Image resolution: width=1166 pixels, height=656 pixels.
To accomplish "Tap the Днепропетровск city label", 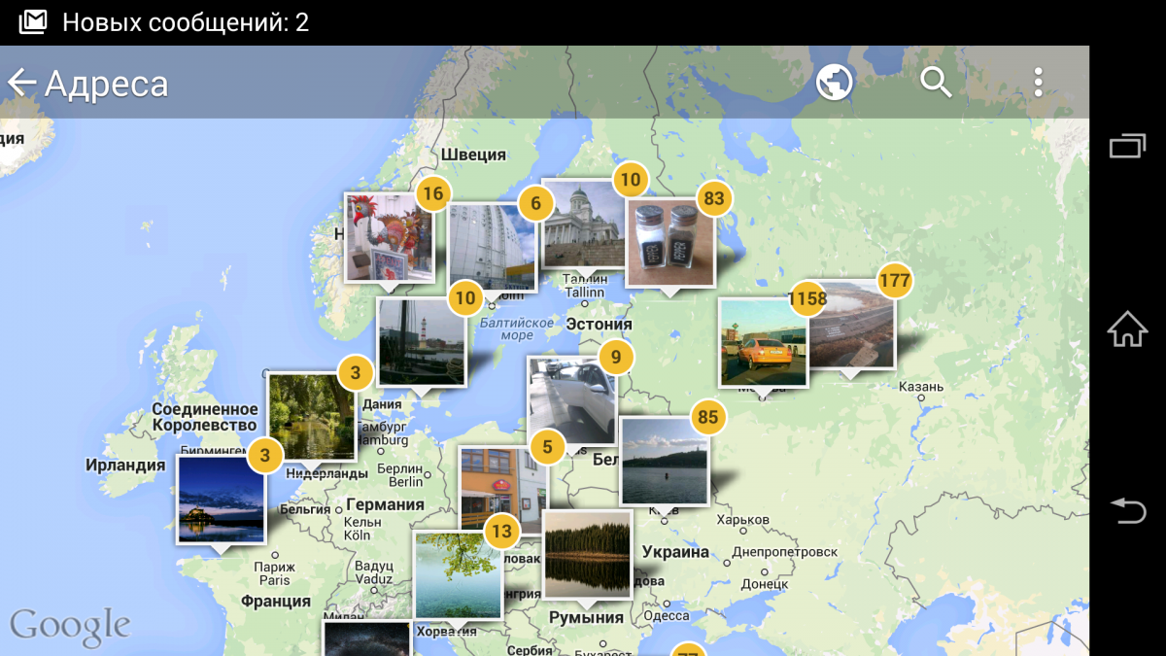I will (784, 551).
